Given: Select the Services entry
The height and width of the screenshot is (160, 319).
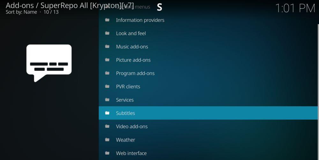Looking at the screenshot, I should 208,100.
